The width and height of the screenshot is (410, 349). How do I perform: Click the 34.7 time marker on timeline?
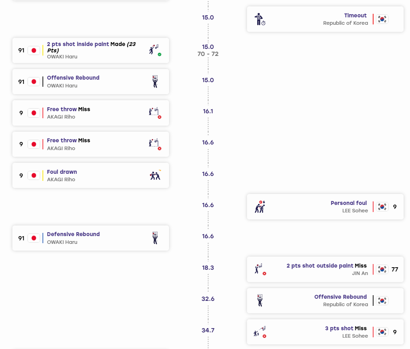(208, 330)
